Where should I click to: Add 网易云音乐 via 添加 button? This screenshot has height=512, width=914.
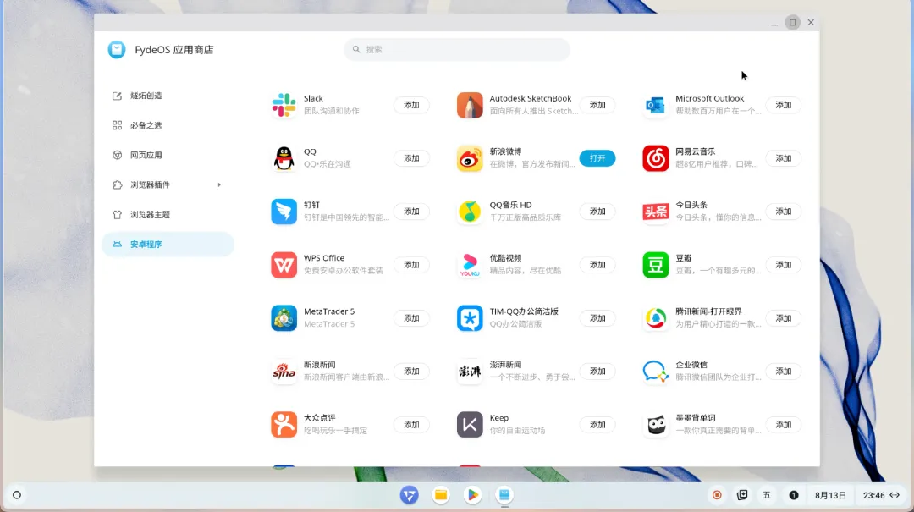(784, 158)
